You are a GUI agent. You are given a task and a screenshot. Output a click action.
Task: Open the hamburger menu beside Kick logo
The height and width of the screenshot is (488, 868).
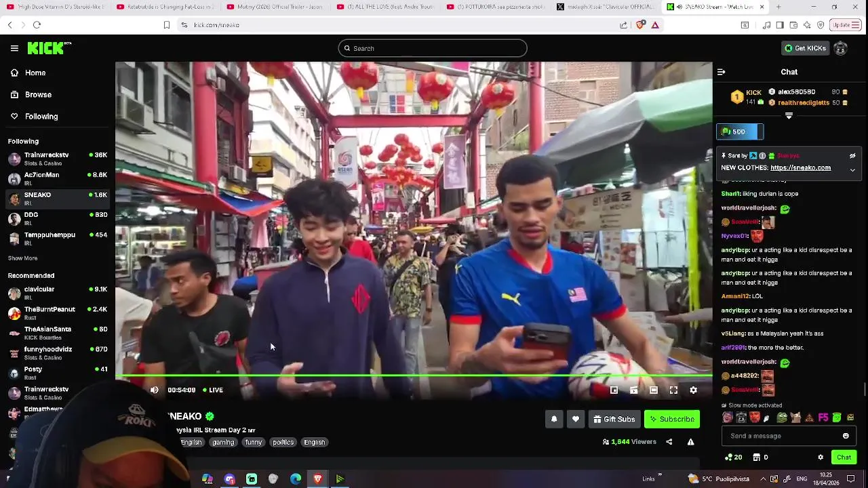click(14, 48)
